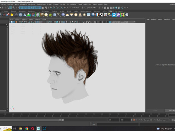Switch to the FX Caching shelf tab

click(46, 11)
